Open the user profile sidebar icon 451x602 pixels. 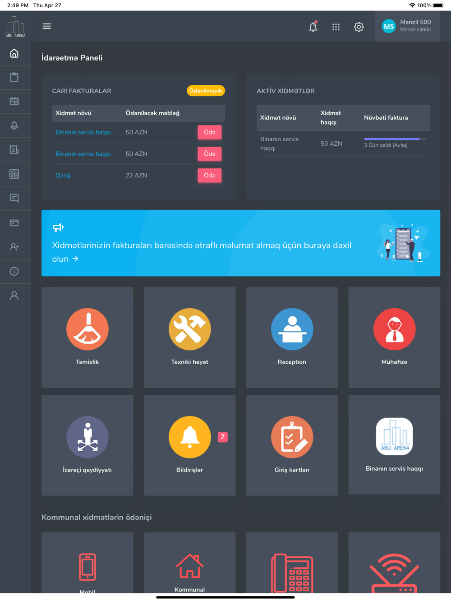(14, 296)
